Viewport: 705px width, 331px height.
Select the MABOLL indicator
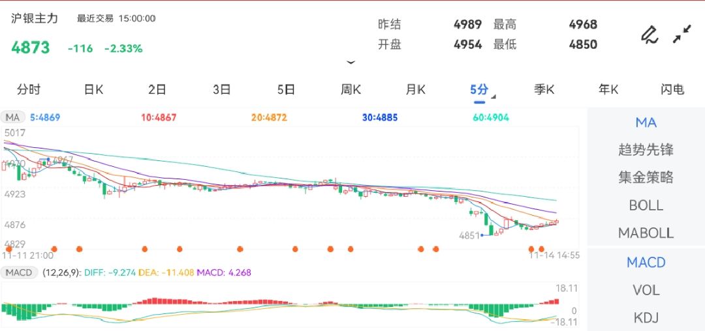click(646, 233)
